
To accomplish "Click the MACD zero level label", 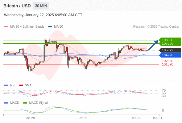I will click(x=163, y=110).
